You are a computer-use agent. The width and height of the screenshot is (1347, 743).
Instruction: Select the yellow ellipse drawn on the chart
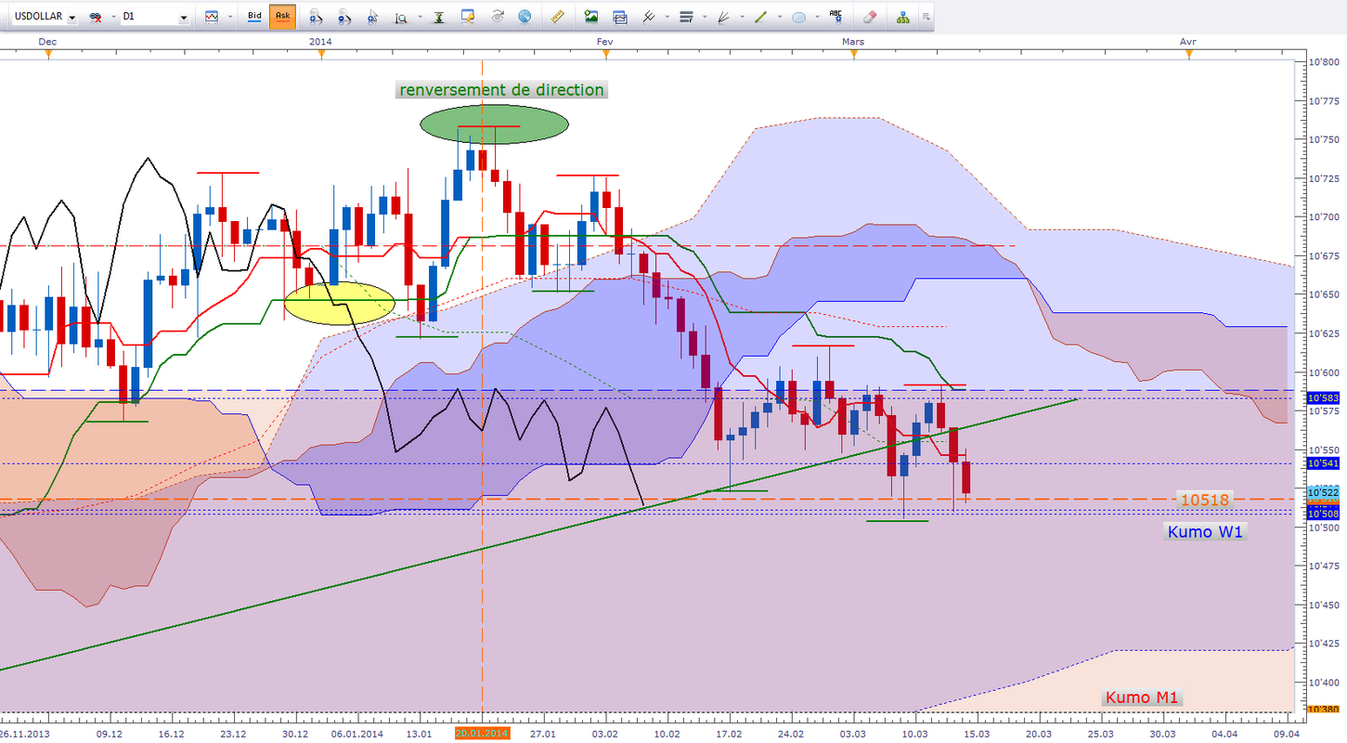(x=340, y=302)
